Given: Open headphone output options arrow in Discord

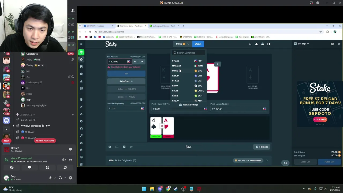Looking at the screenshot, I should pos(65,178).
